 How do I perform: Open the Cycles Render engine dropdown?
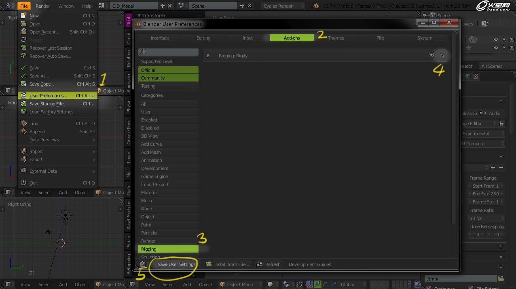coord(283,6)
